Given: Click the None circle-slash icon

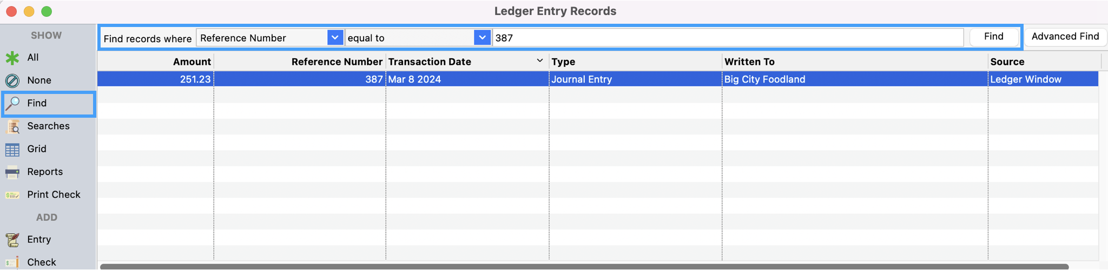Looking at the screenshot, I should (12, 80).
